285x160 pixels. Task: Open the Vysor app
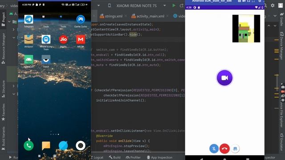46,59
